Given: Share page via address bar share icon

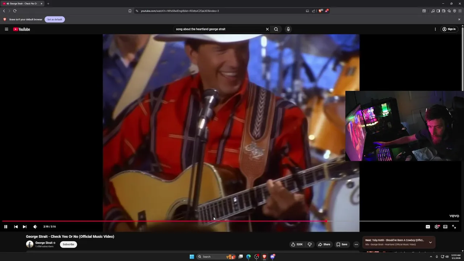Looking at the screenshot, I should tap(314, 11).
